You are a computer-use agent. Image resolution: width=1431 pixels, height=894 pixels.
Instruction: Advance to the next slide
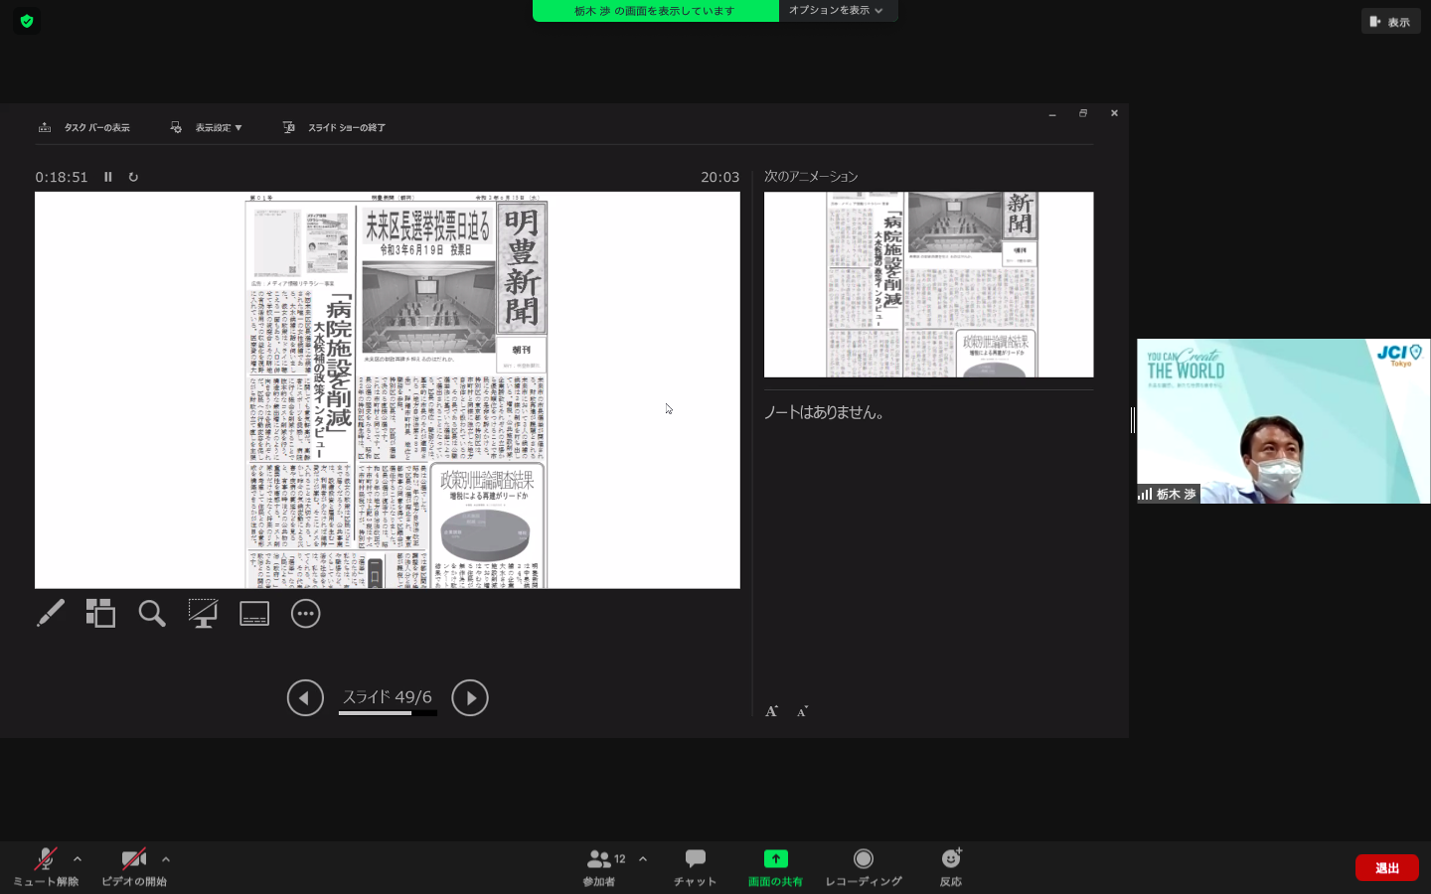click(470, 697)
